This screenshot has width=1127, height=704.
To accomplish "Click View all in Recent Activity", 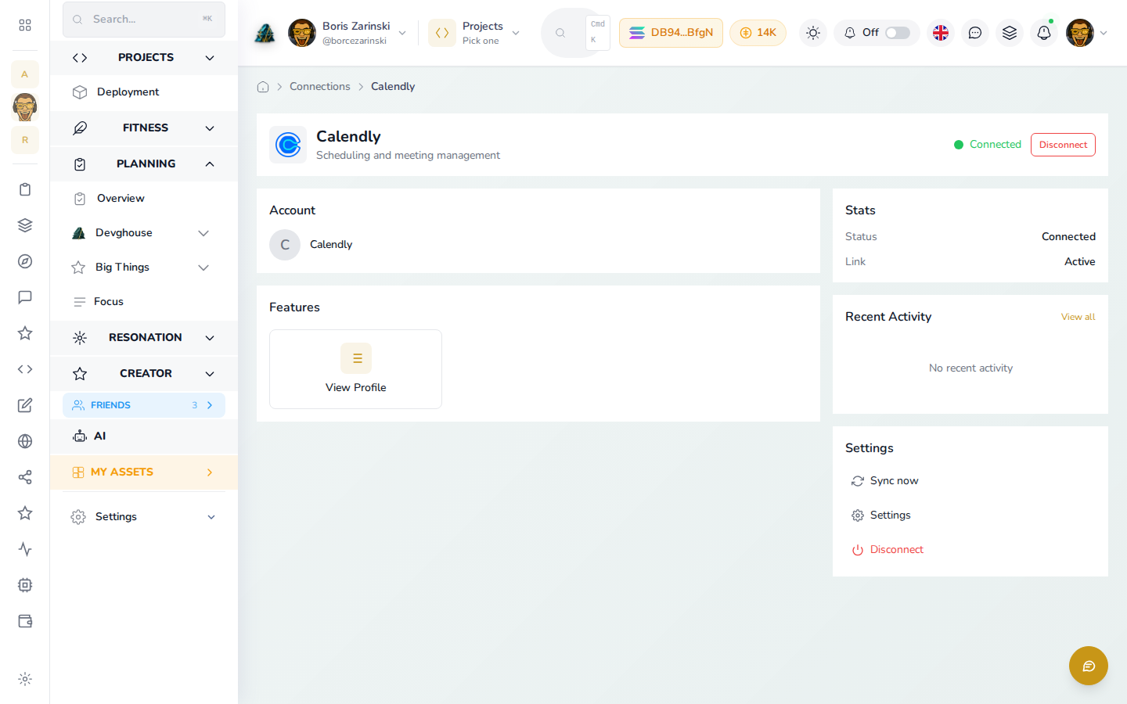I will pos(1078,317).
